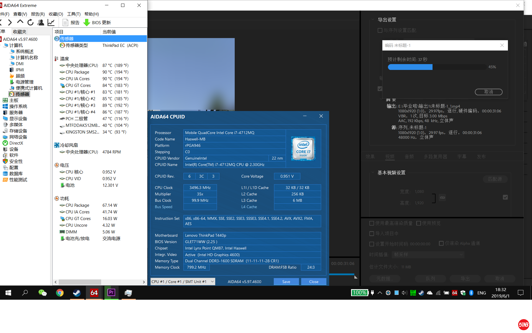
Task: Open Steam from the taskbar
Action: (77, 292)
